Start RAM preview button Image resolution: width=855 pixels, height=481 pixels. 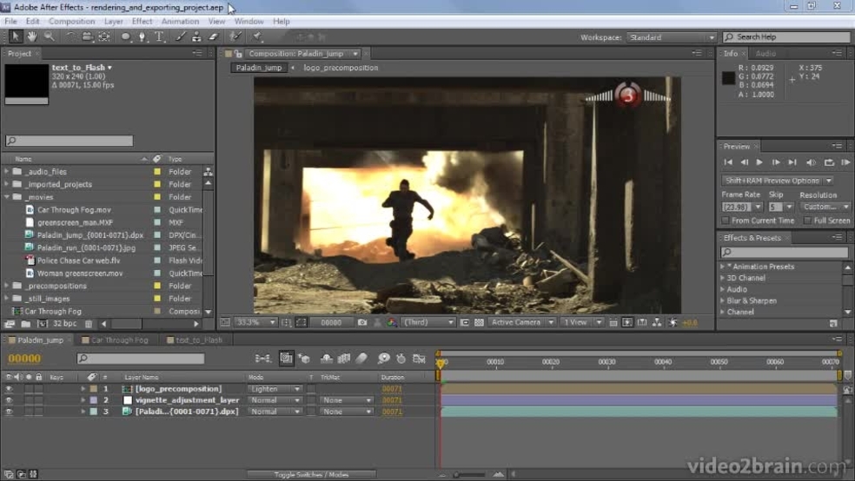click(845, 162)
